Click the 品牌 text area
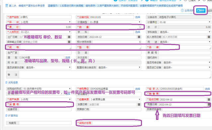The image size is (212, 130). pos(185,47)
